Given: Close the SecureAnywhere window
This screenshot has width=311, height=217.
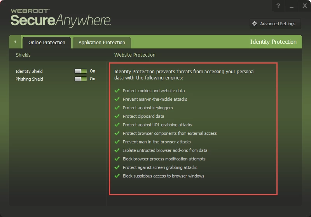Looking at the screenshot, I should (x=305, y=6).
